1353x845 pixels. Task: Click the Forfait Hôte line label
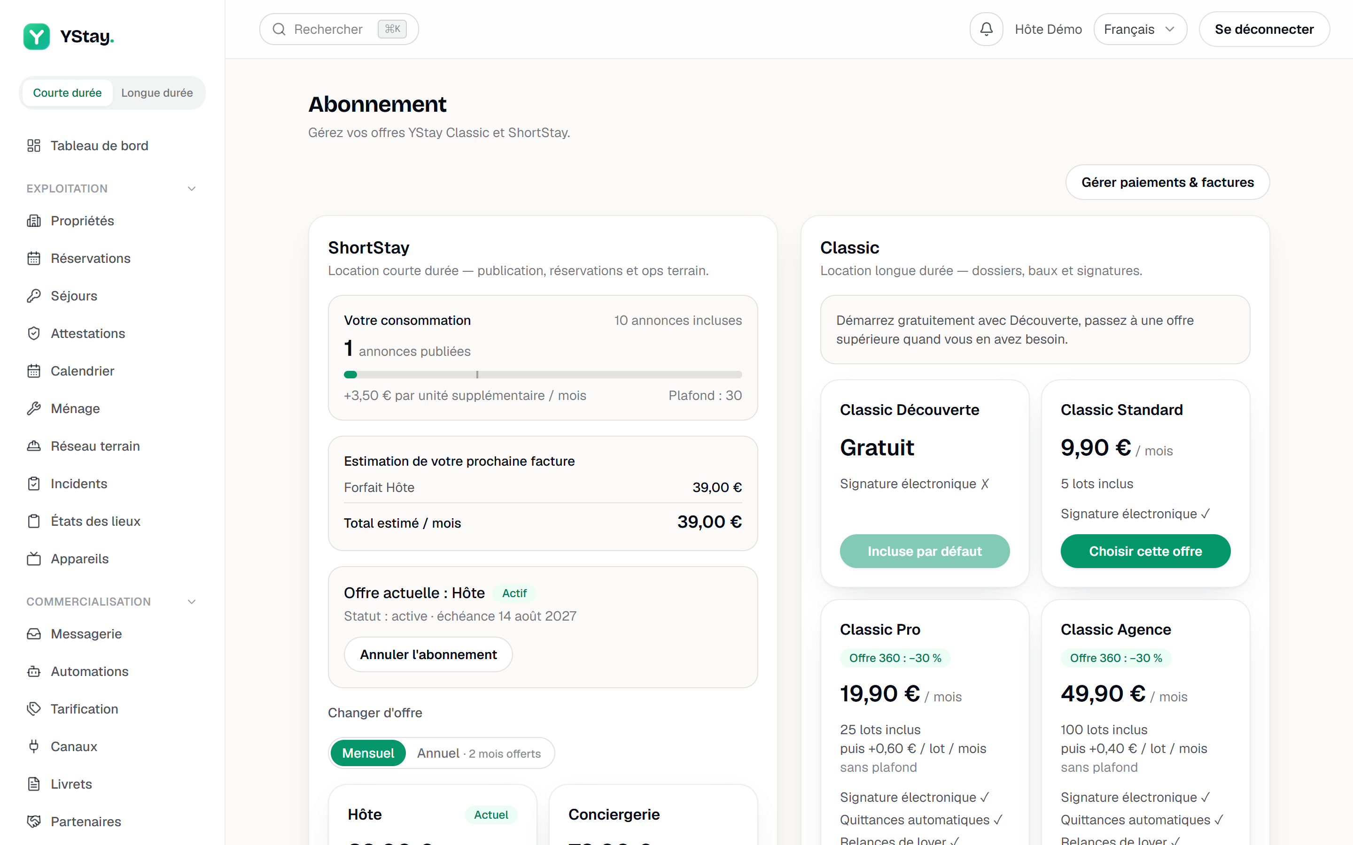pyautogui.click(x=379, y=487)
